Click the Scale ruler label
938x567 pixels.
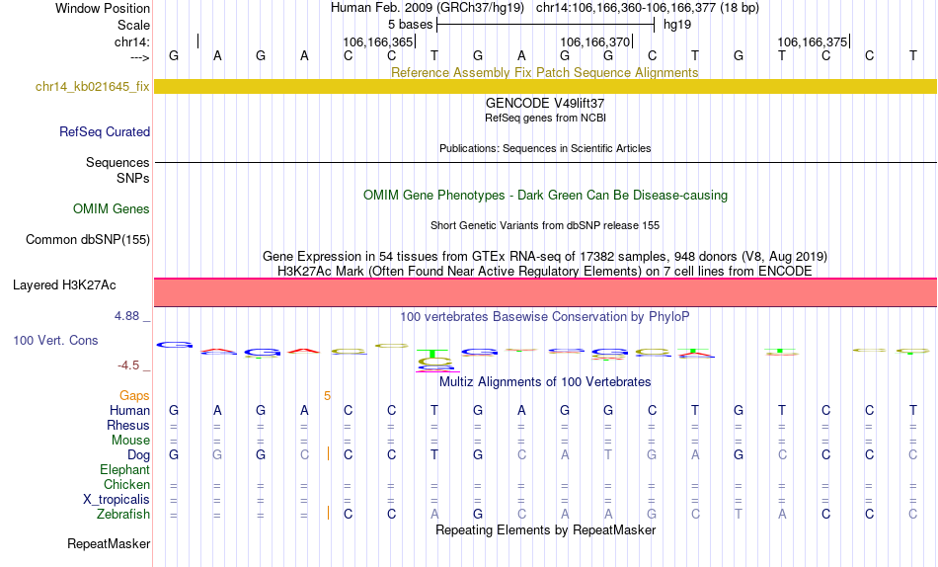tap(133, 25)
